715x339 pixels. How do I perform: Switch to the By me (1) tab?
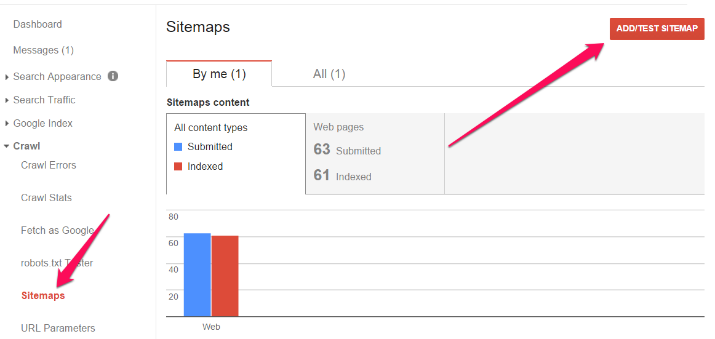(219, 74)
